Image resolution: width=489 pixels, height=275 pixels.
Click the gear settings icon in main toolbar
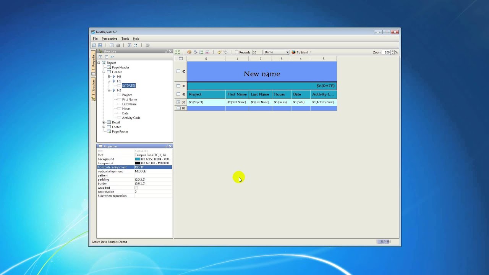(x=118, y=45)
